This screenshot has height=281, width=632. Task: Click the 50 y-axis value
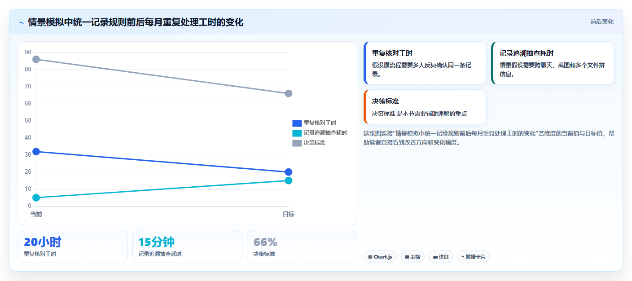tap(28, 121)
